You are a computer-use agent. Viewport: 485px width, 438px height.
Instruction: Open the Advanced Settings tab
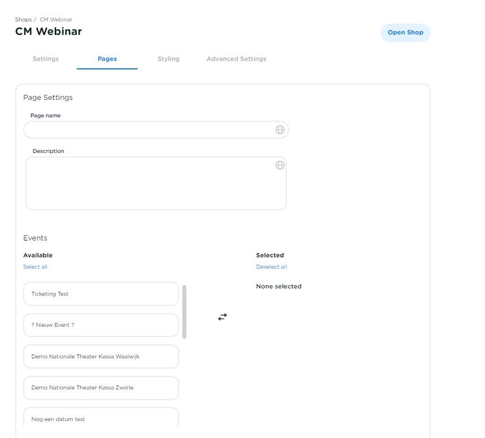(236, 59)
